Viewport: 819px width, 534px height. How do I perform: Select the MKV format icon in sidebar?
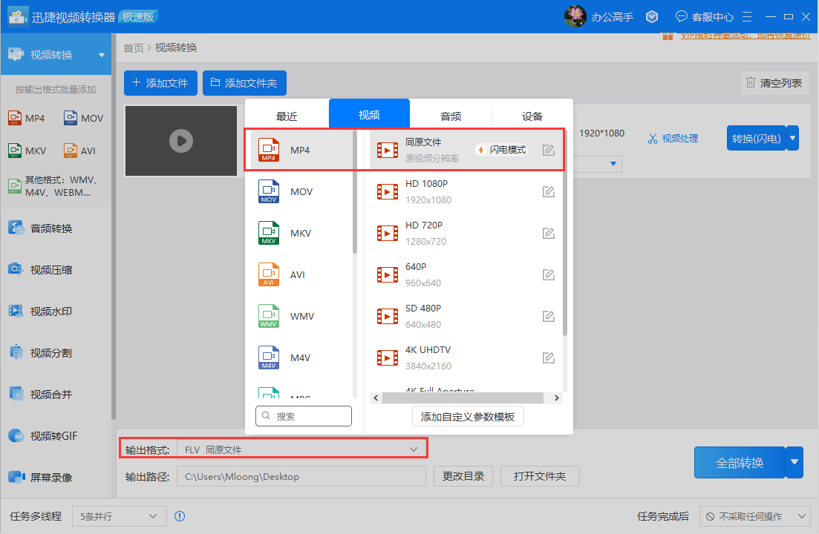(x=15, y=151)
